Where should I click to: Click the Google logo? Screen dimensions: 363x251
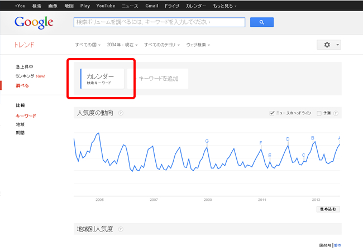tap(34, 22)
